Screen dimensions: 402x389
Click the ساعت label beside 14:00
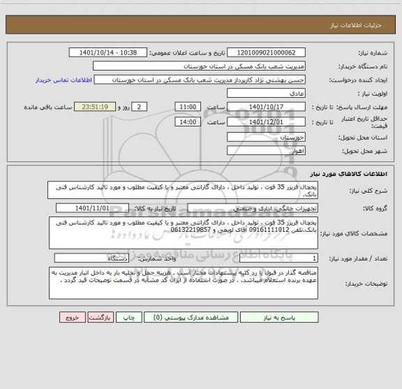[x=216, y=122]
